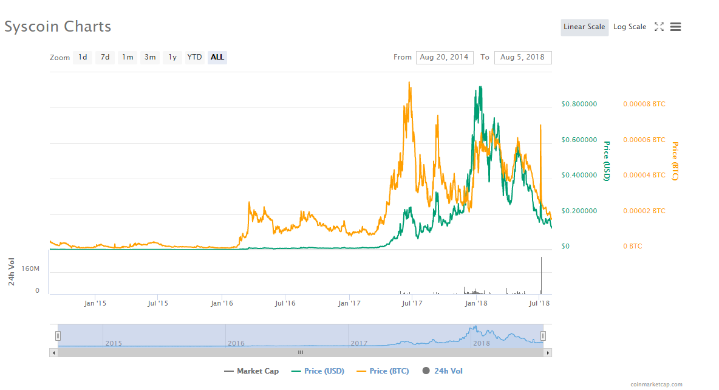The width and height of the screenshot is (719, 390).
Task: Toggle 24h Vol series in legend
Action: tap(443, 371)
